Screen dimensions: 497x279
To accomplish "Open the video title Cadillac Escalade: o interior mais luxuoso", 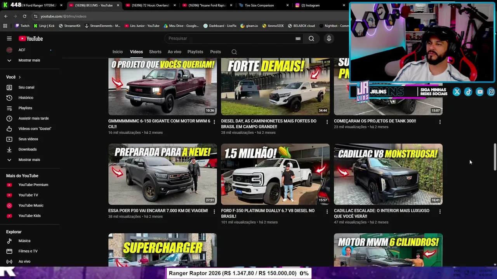I will pos(382,214).
